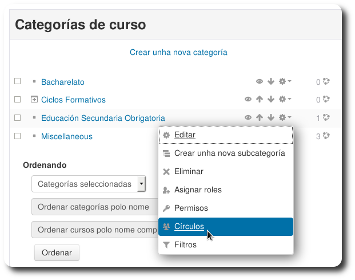The height and width of the screenshot is (280, 355).
Task: Move Educación Secundaria Obrigatoria up
Action: point(260,117)
